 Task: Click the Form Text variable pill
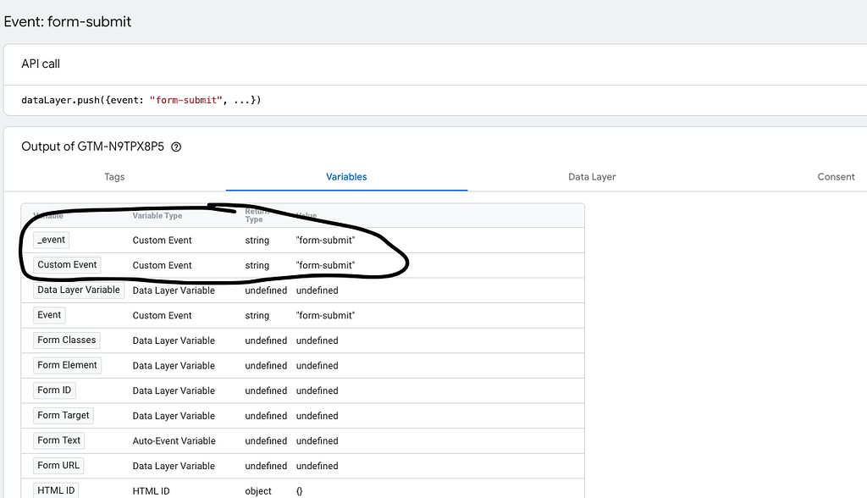tap(58, 440)
